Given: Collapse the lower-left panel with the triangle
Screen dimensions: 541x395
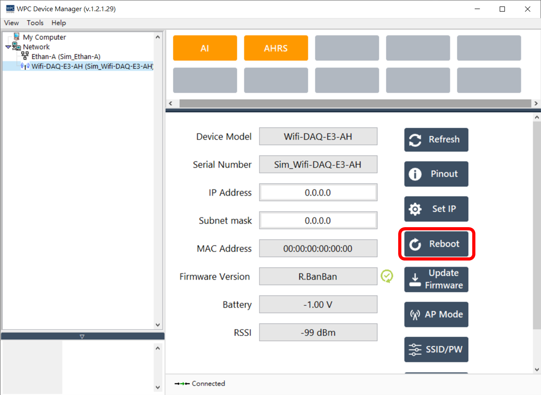Looking at the screenshot, I should tap(82, 336).
